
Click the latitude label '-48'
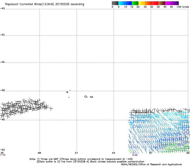coord(2,119)
